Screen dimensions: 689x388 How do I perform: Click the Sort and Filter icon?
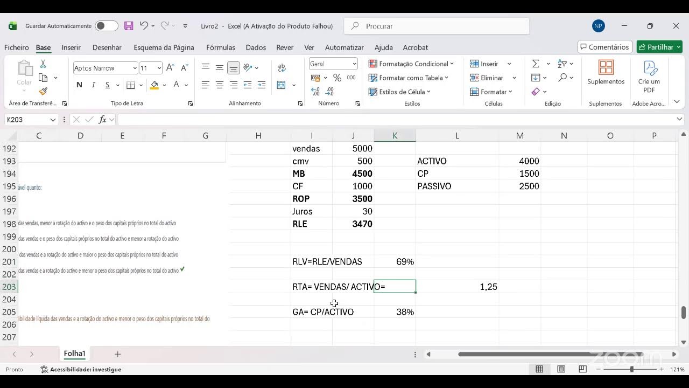click(x=562, y=64)
